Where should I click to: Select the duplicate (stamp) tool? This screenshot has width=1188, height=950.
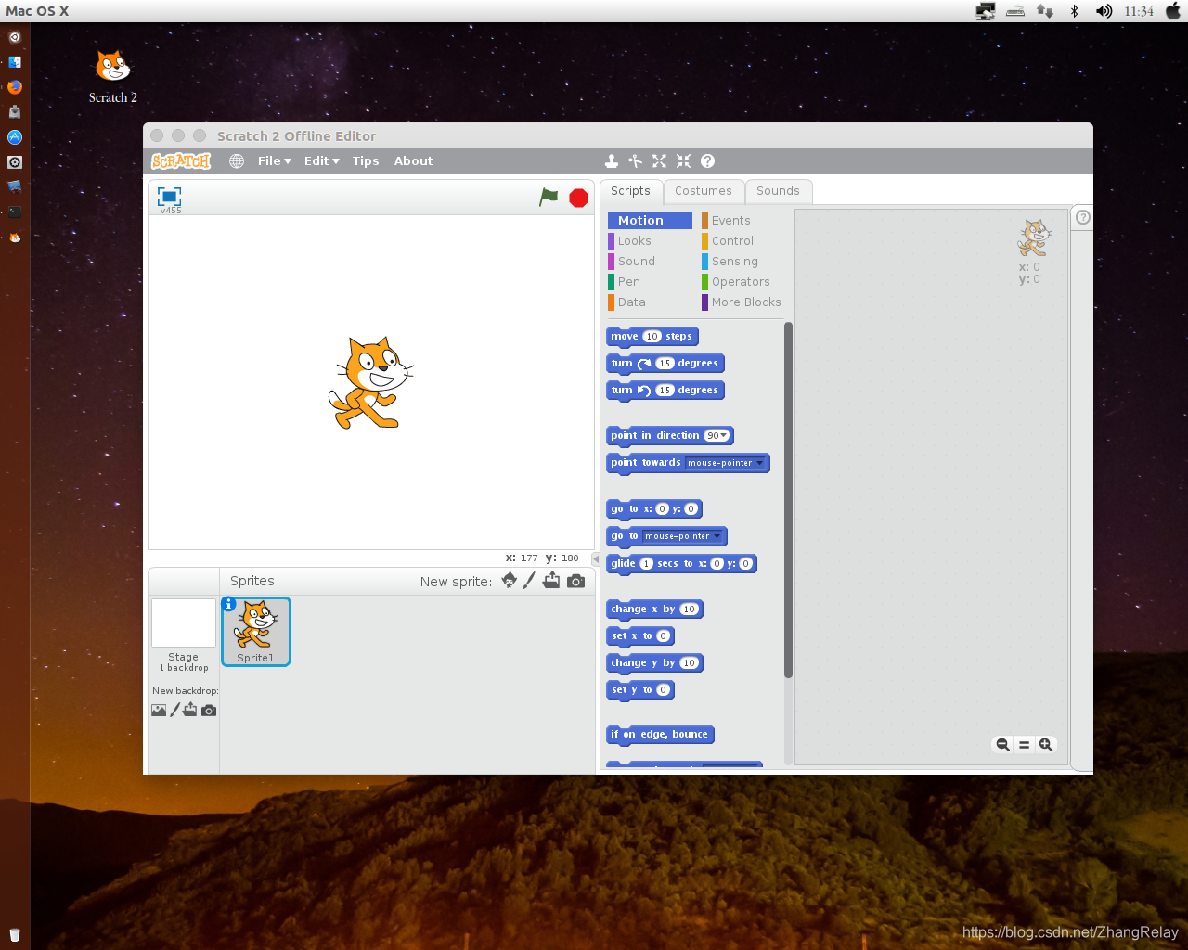click(x=612, y=160)
